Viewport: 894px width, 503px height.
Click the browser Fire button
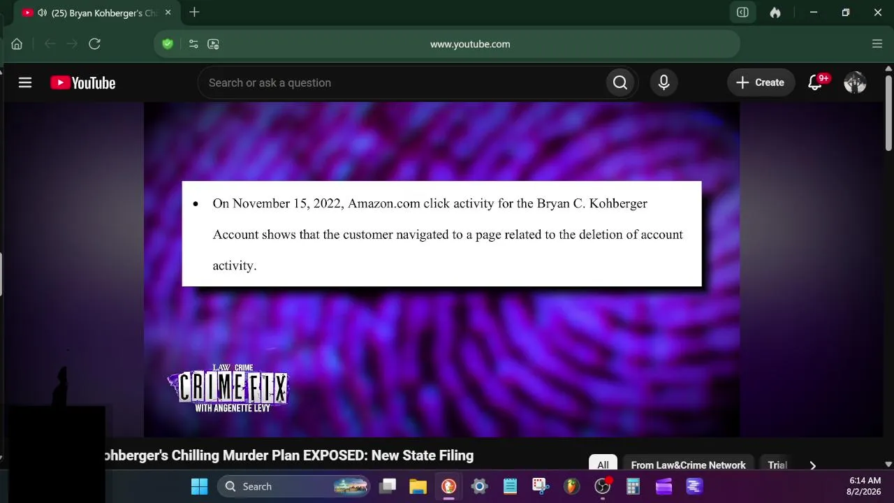point(775,13)
